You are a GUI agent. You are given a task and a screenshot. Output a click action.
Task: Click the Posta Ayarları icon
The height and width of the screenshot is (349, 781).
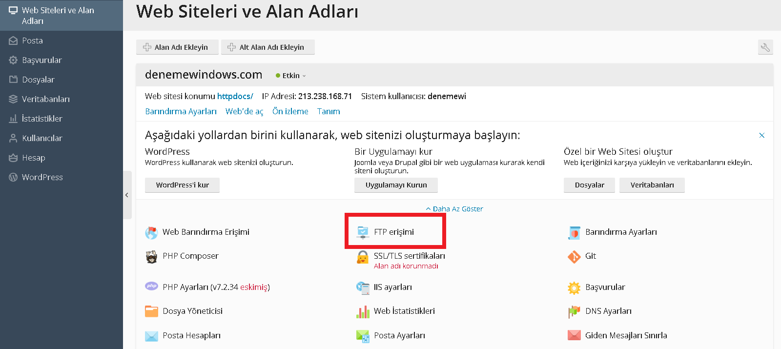[363, 336]
